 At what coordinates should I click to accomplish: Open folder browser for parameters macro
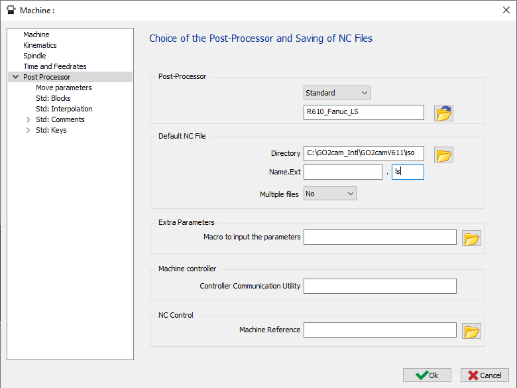[471, 238]
